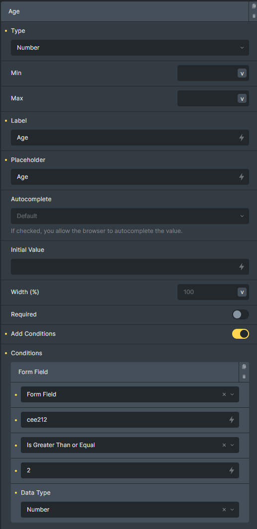Viewport: 257px width, 529px height.
Task: Collapse the Form Field condition header
Action: 125,372
